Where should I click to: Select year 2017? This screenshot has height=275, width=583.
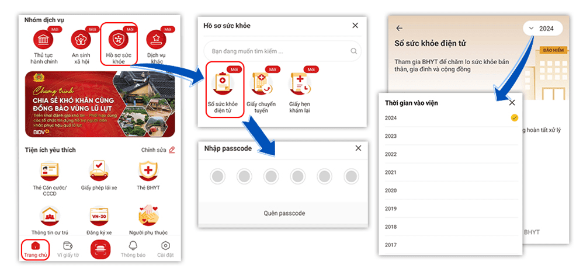click(452, 245)
